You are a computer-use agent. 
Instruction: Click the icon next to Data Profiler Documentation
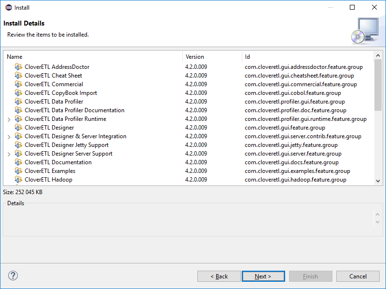pyautogui.click(x=18, y=110)
